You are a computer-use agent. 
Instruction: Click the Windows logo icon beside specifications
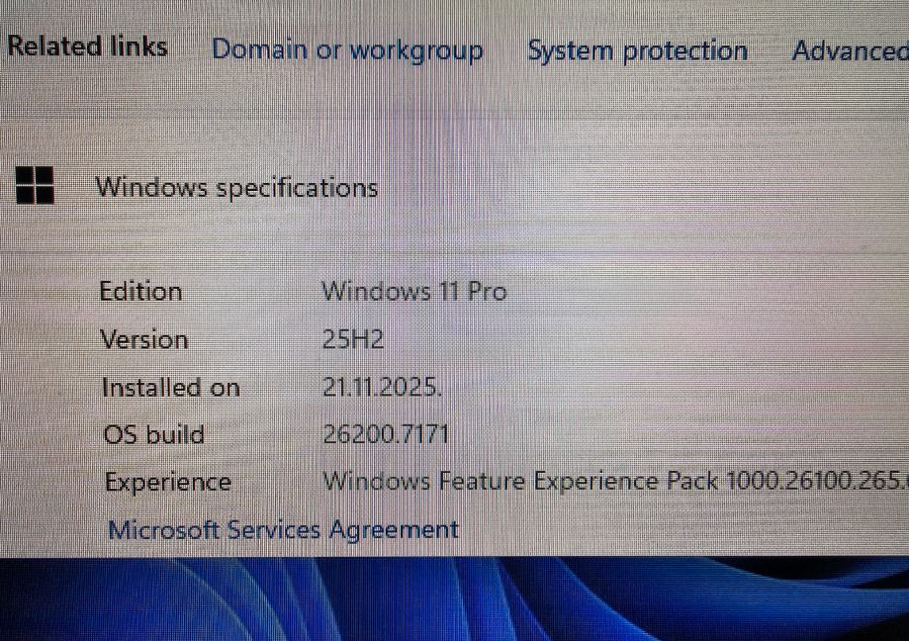[35, 185]
